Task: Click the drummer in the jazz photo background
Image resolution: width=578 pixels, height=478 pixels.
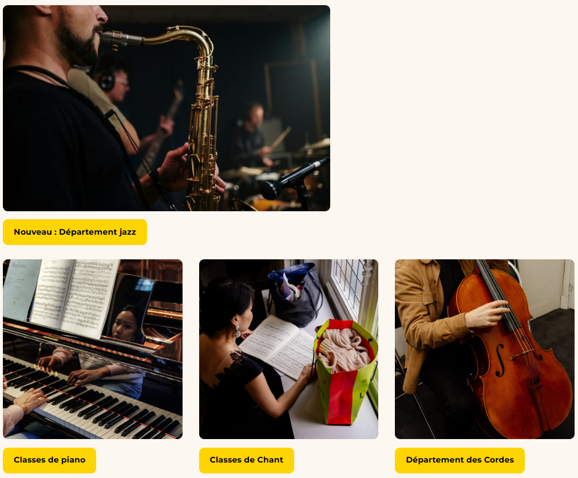Action: pyautogui.click(x=254, y=136)
